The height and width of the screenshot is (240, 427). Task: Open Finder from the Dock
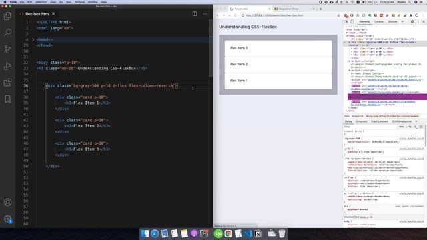click(145, 233)
